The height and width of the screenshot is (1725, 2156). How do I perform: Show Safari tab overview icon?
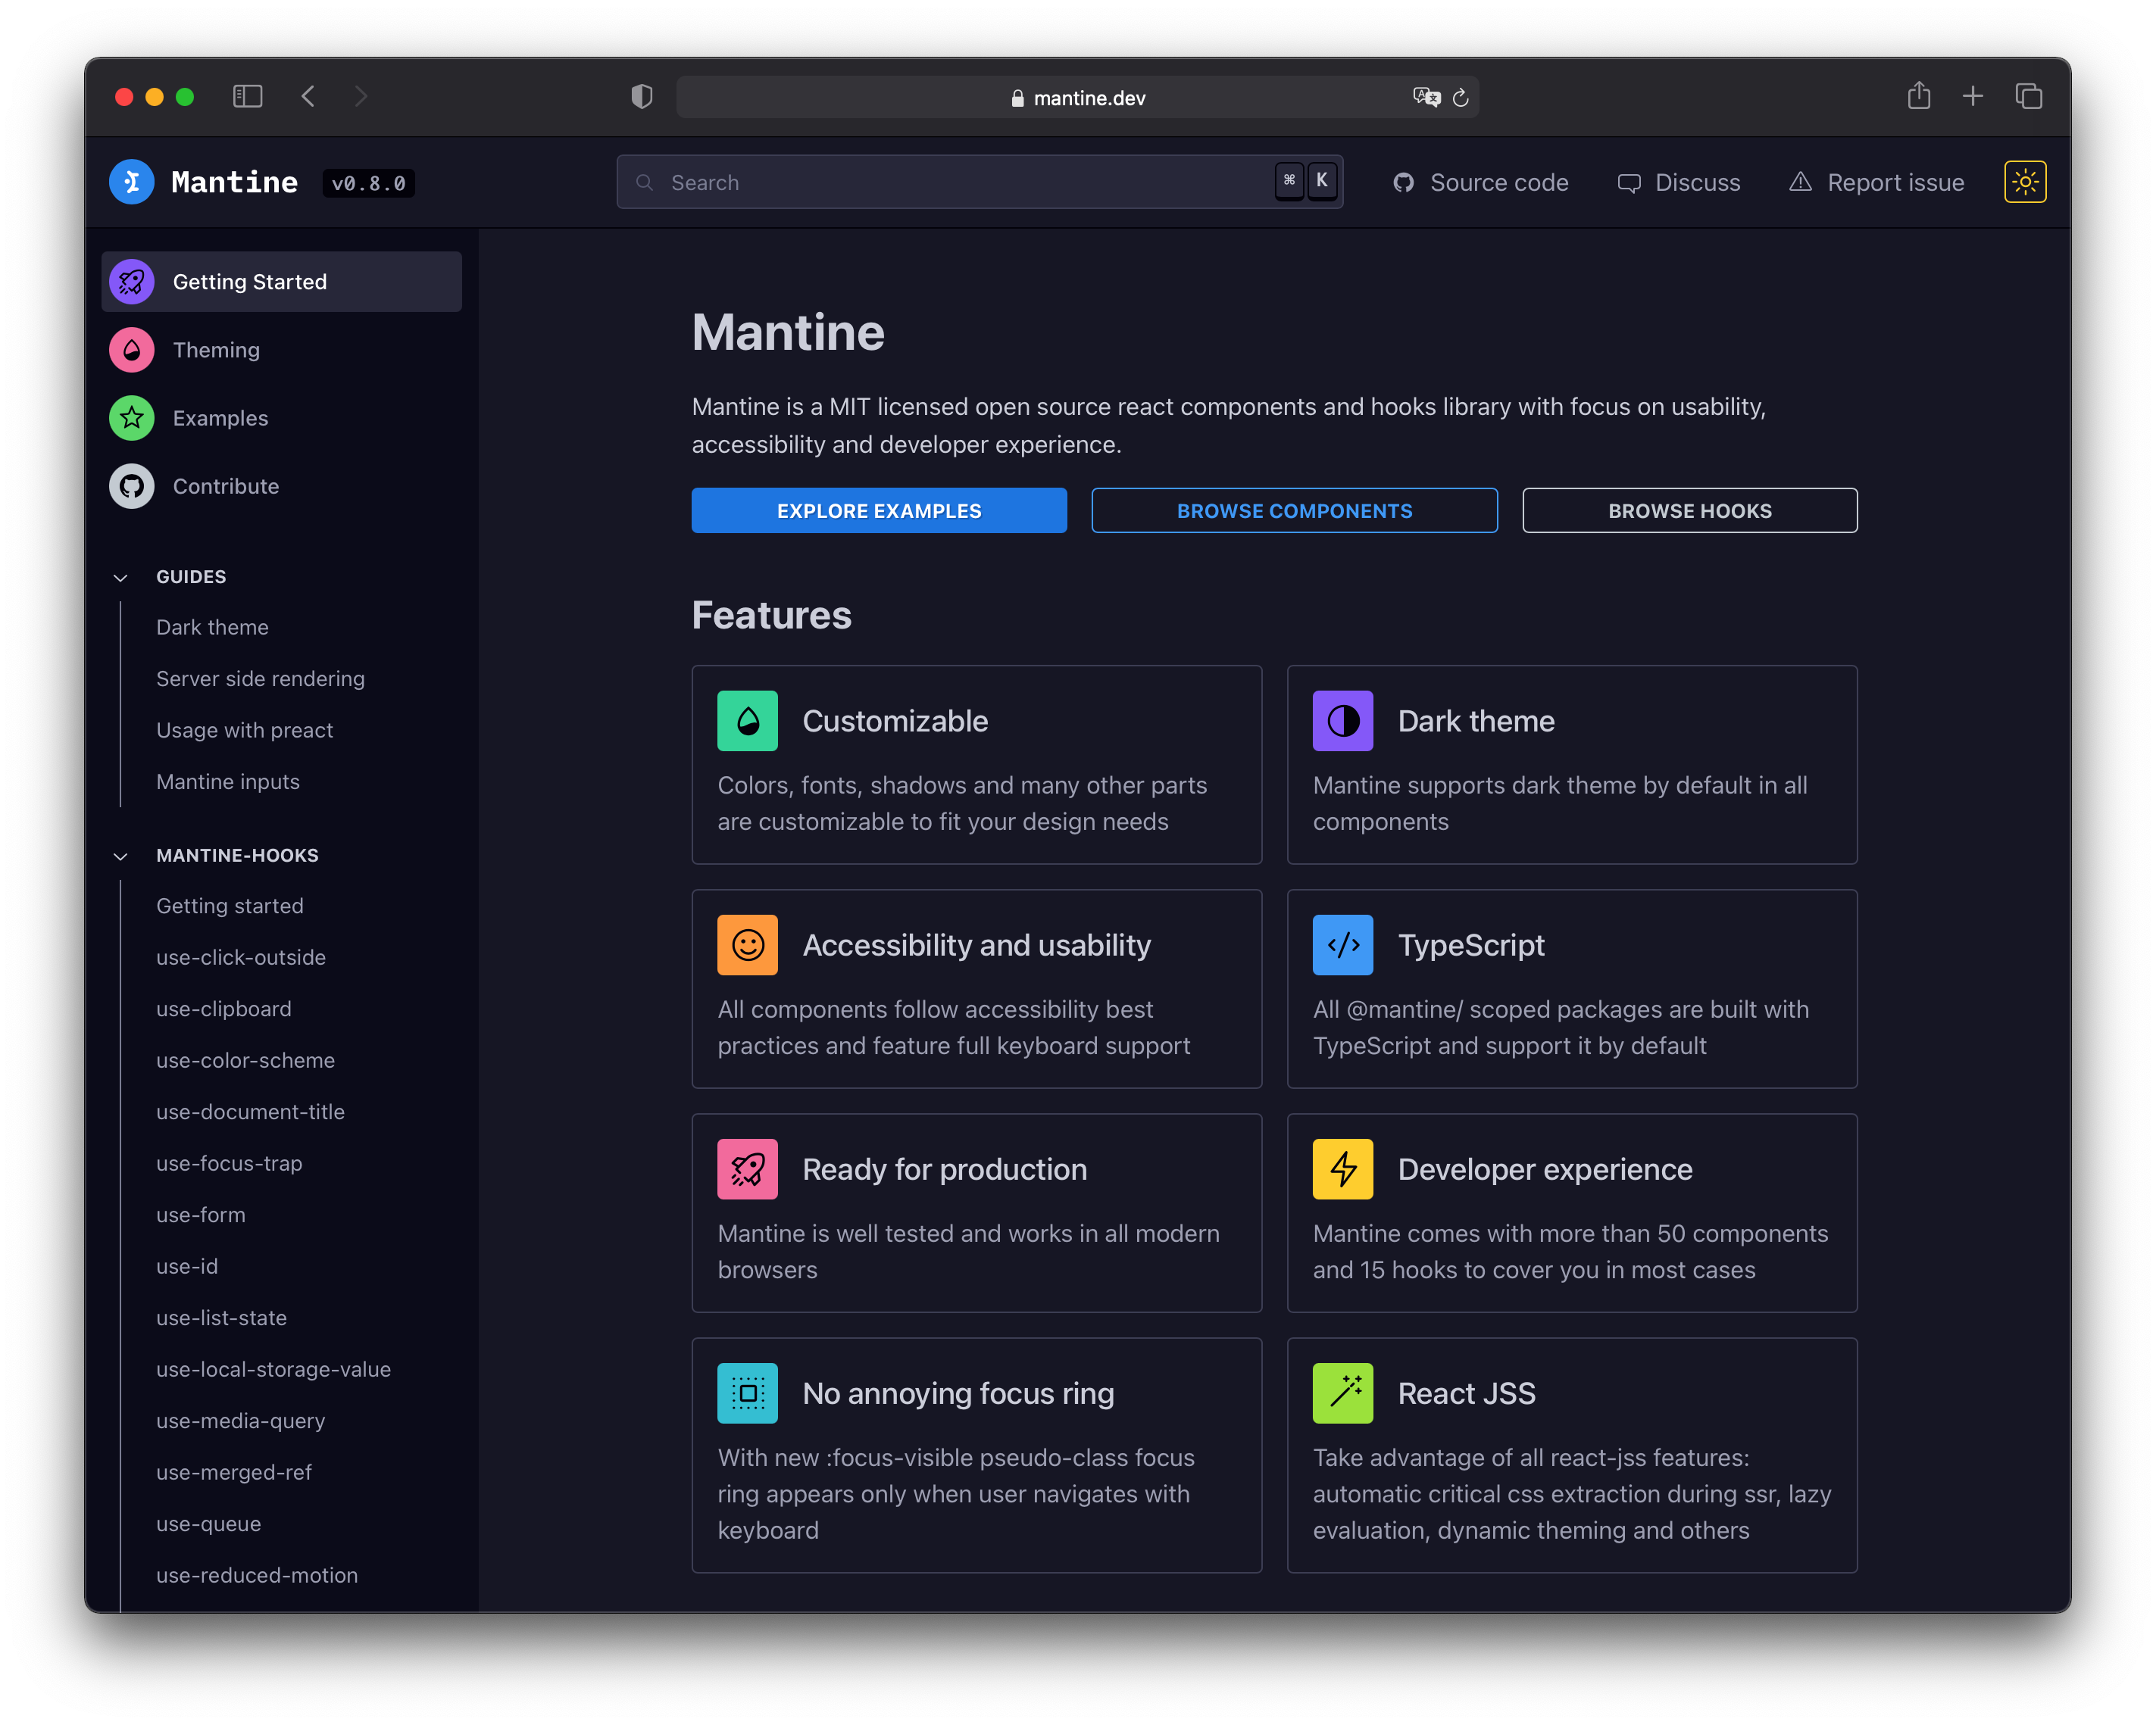(x=2028, y=96)
